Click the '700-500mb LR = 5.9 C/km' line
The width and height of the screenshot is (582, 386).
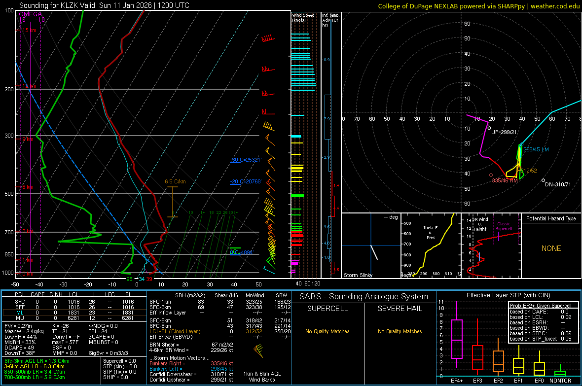[35, 377]
